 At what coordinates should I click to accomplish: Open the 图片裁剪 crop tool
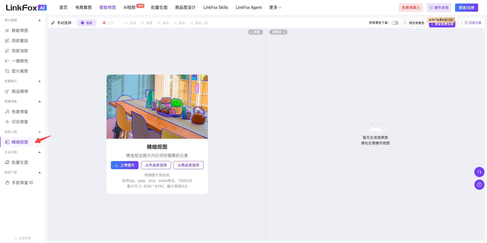click(20, 71)
